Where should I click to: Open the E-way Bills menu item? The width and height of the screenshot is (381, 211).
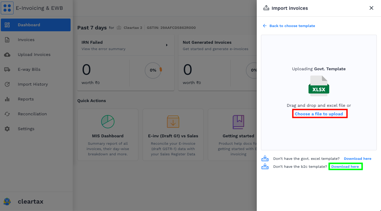(29, 69)
